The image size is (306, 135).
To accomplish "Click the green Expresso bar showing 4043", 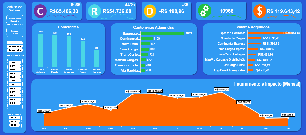I will (x=162, y=33).
